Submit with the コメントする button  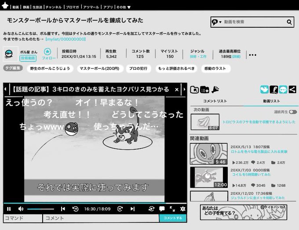pos(173,218)
